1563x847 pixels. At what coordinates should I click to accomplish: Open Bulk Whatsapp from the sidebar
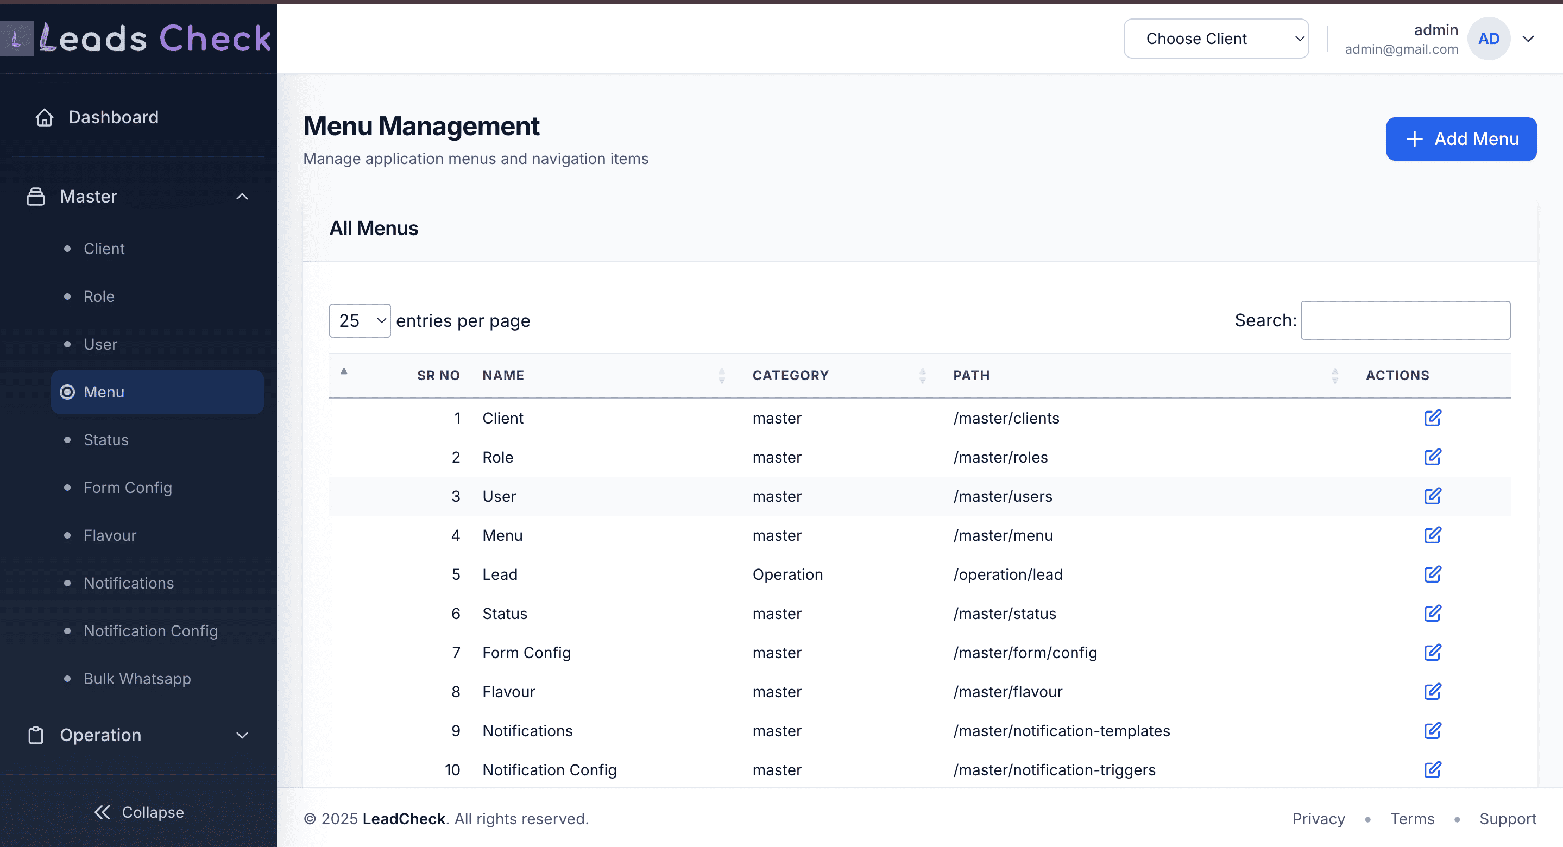(x=137, y=678)
